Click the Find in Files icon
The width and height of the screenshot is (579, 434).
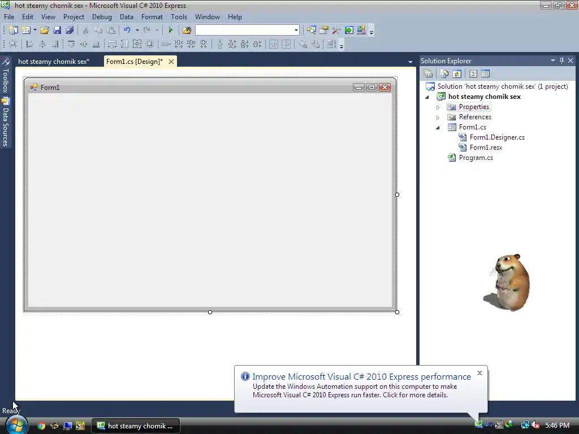click(x=187, y=30)
